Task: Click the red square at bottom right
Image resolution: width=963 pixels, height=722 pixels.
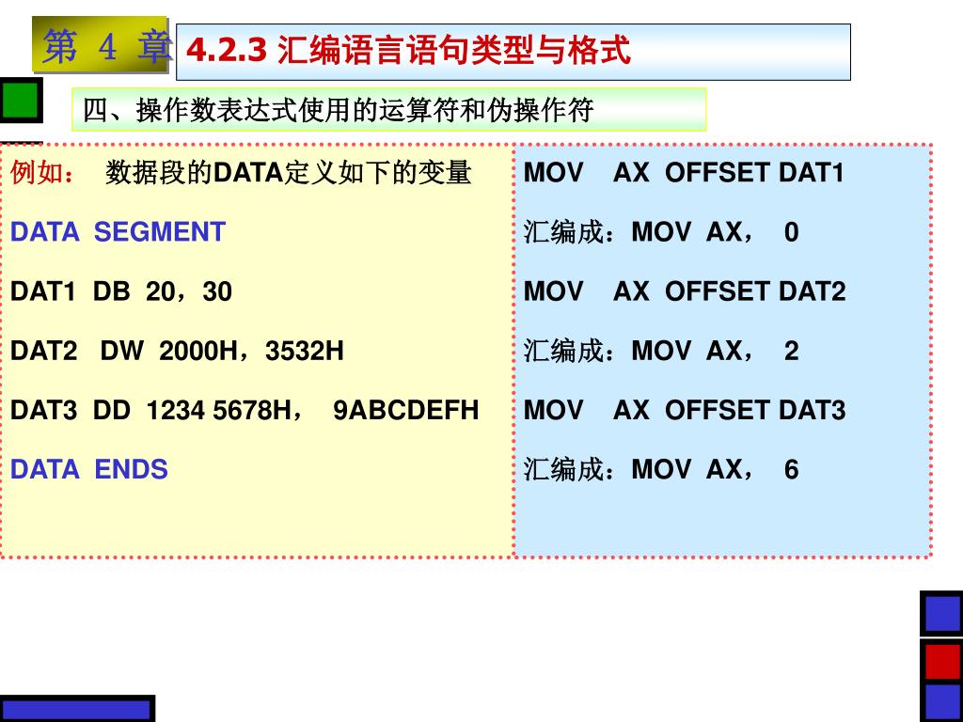Action: pyautogui.click(x=941, y=661)
